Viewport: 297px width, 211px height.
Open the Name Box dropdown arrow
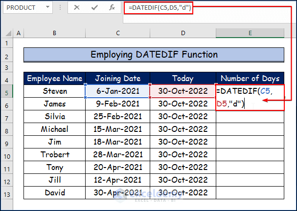tap(47, 7)
